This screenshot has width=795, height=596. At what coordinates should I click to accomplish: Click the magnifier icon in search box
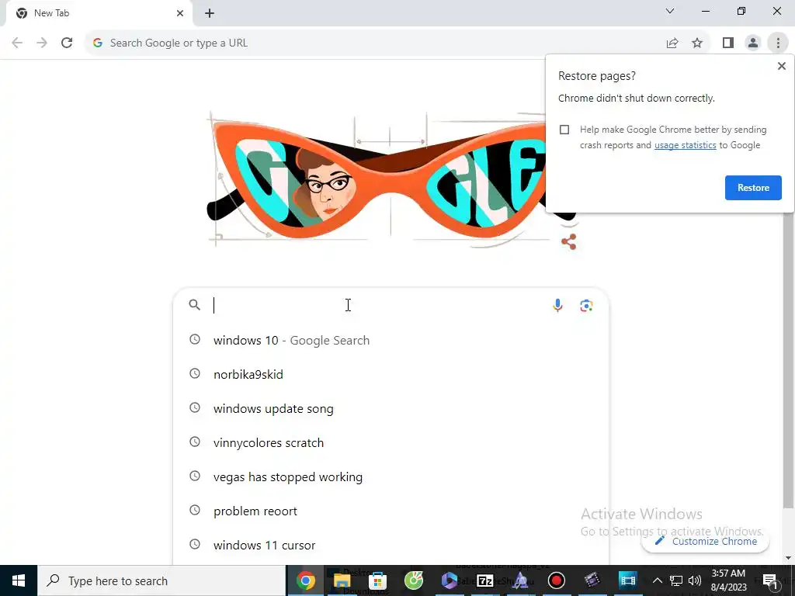[x=195, y=305]
